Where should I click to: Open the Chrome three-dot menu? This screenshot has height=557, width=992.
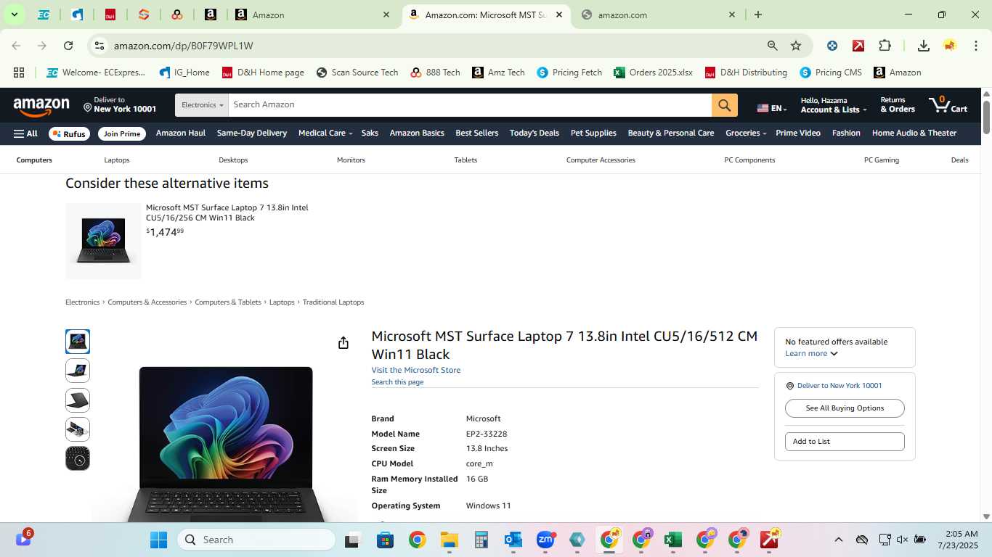pos(976,46)
